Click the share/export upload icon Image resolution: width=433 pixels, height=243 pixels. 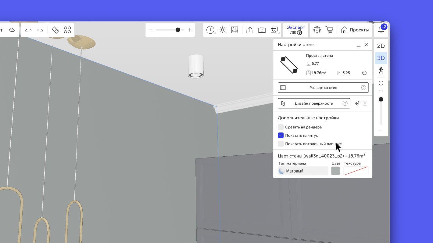pos(250,30)
